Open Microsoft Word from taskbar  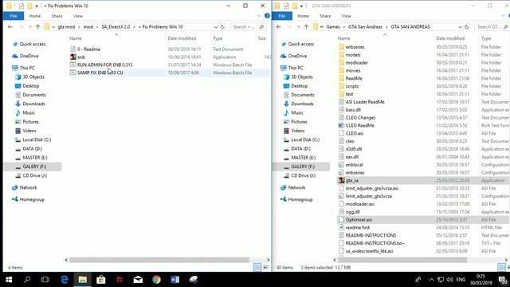point(175,280)
